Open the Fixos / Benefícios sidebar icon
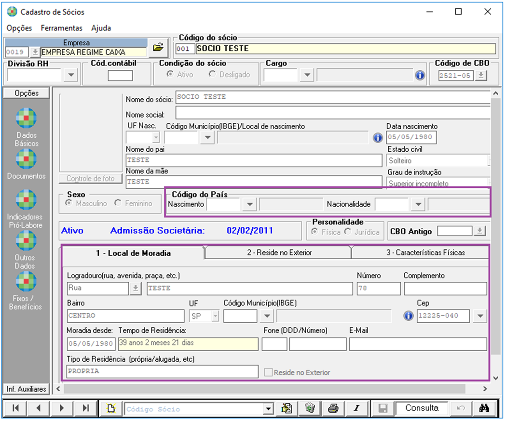This screenshot has width=505, height=421. 26,282
